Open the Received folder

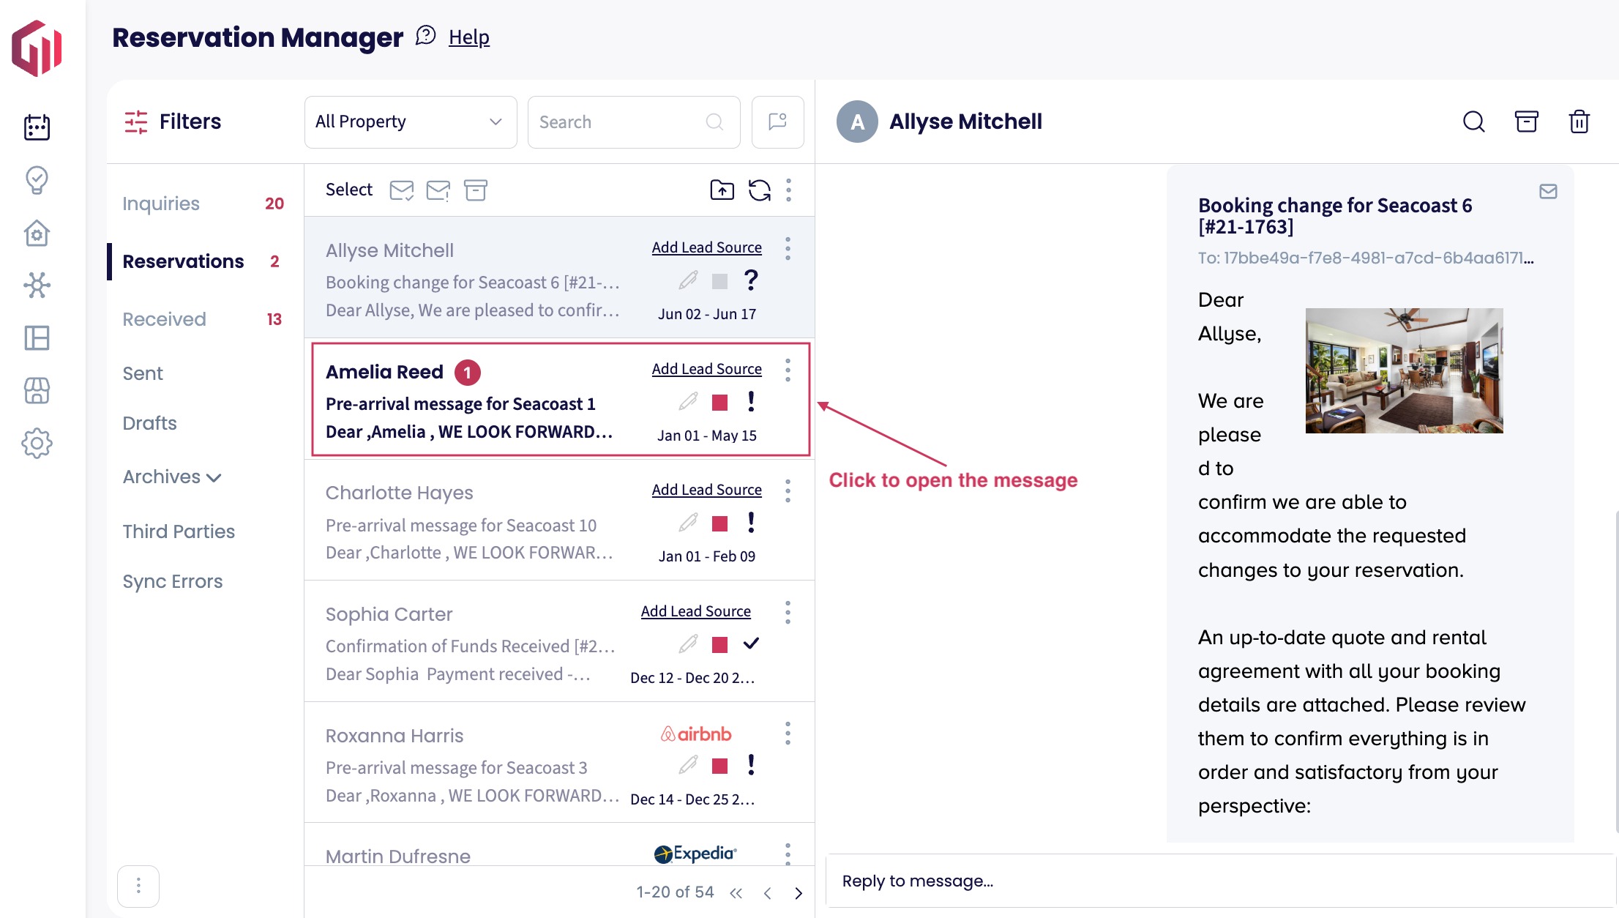(164, 319)
